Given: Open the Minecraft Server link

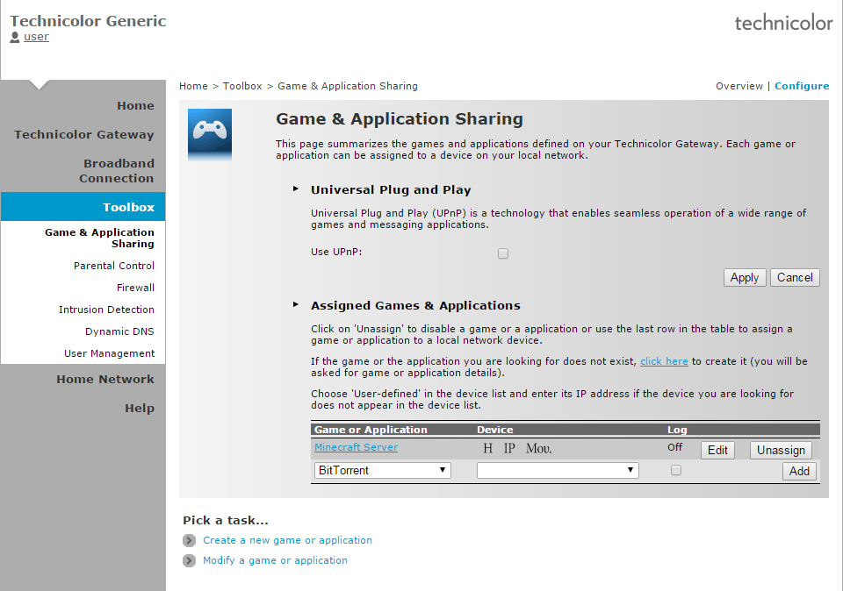Looking at the screenshot, I should click(x=356, y=447).
